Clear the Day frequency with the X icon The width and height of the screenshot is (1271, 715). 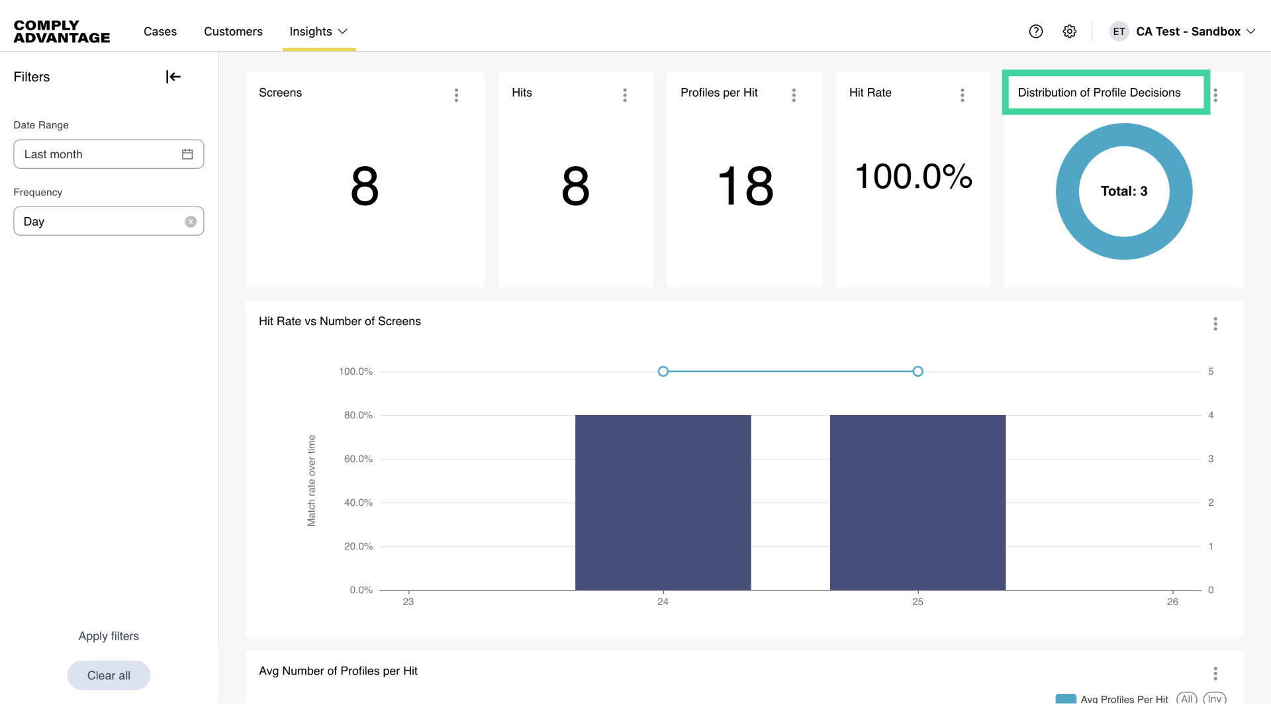(191, 221)
